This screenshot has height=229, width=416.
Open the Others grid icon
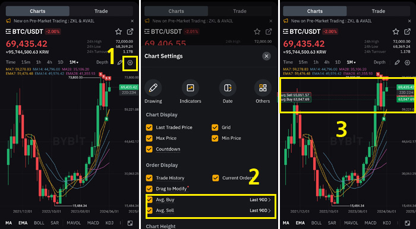[263, 88]
